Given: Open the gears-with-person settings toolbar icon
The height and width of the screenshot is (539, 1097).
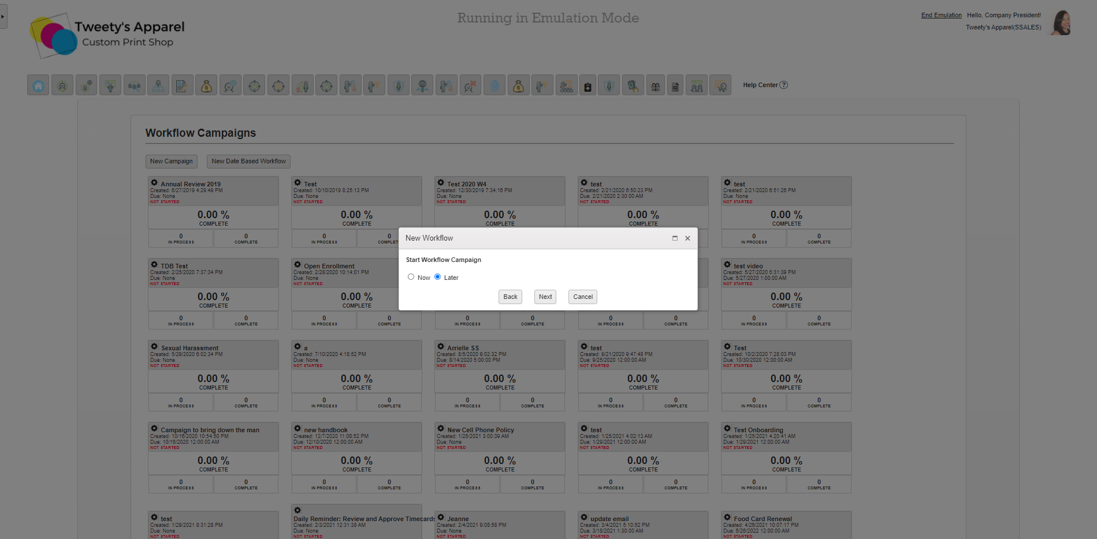Looking at the screenshot, I should pos(86,85).
